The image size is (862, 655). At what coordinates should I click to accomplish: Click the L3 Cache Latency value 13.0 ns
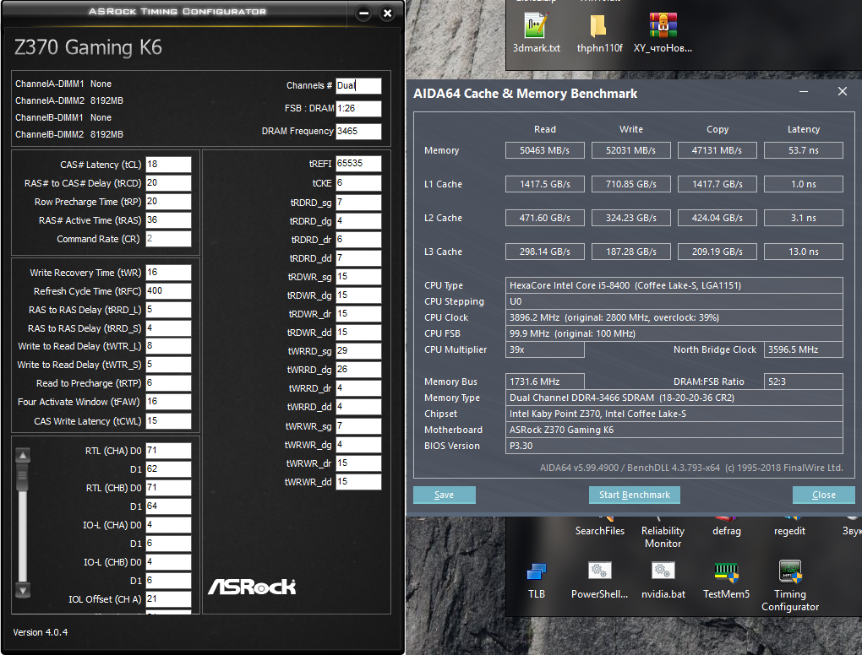[803, 252]
